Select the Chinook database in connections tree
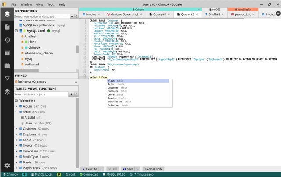This screenshot has height=177, width=281. pyautogui.click(x=34, y=47)
